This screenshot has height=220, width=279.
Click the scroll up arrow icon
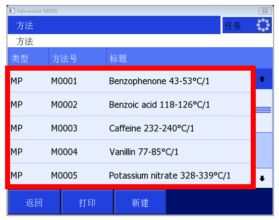[x=263, y=79]
